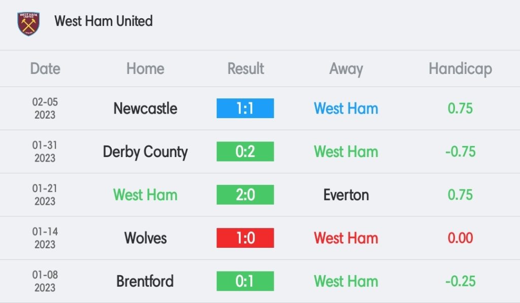Open the Wolves team link
The height and width of the screenshot is (303, 520).
pyautogui.click(x=145, y=238)
